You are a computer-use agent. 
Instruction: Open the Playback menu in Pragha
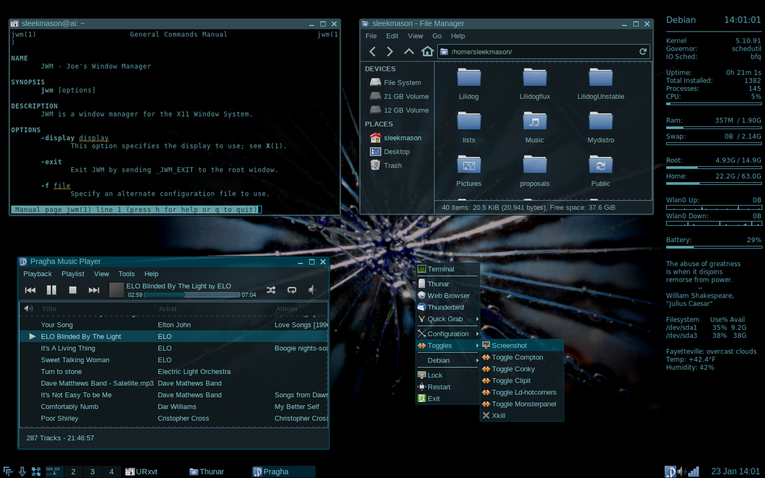pyautogui.click(x=38, y=274)
